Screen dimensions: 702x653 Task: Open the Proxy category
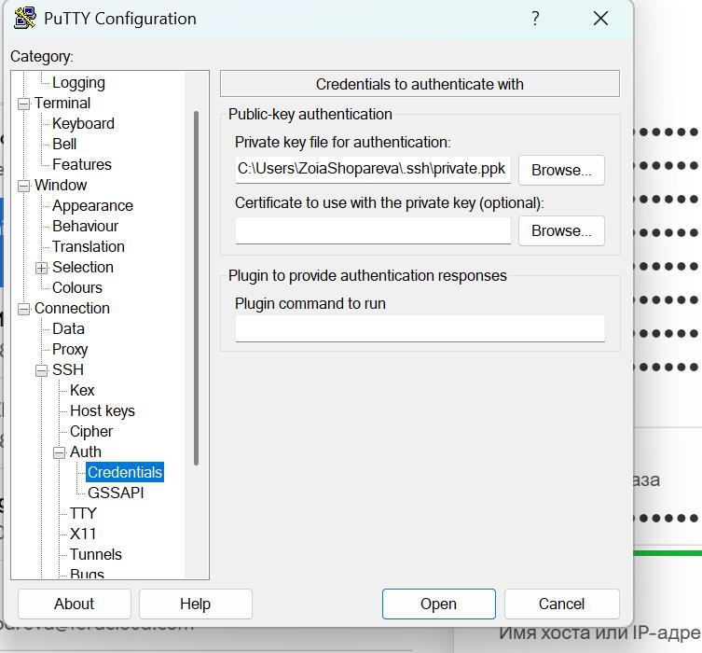click(x=70, y=349)
